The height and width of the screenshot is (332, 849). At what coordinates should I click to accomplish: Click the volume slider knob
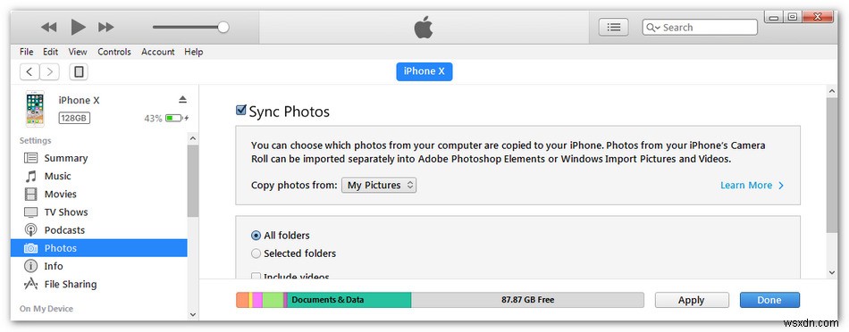pyautogui.click(x=223, y=27)
